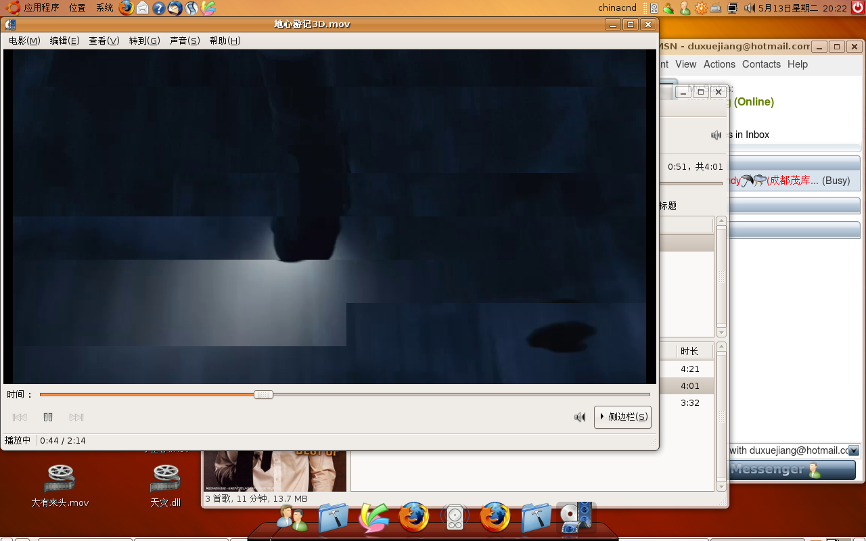Image resolution: width=866 pixels, height=541 pixels.
Task: Click the music player song progress slider
Action: tap(691, 183)
